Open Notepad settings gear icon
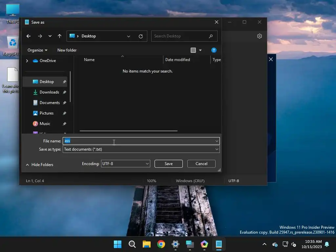 point(260,36)
